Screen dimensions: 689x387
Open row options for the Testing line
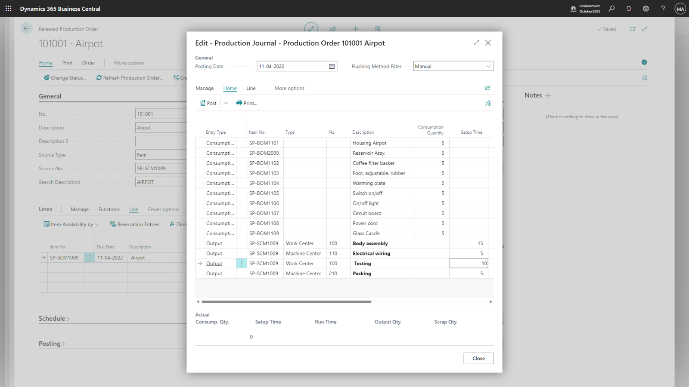[x=242, y=264]
